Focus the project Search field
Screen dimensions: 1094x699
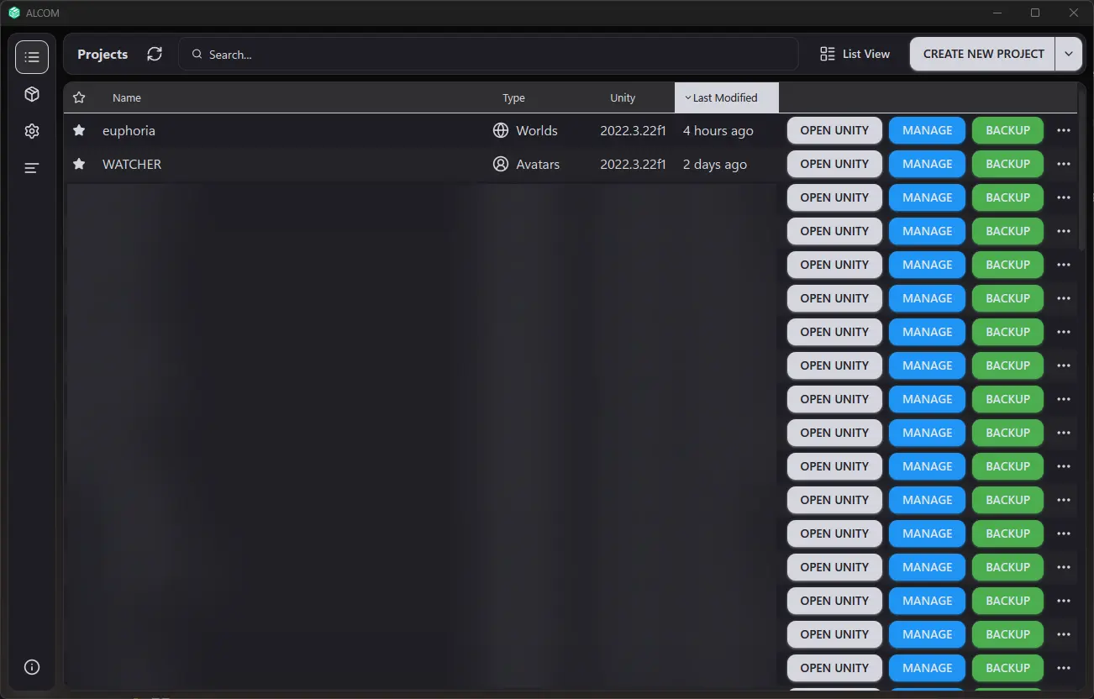(487, 54)
